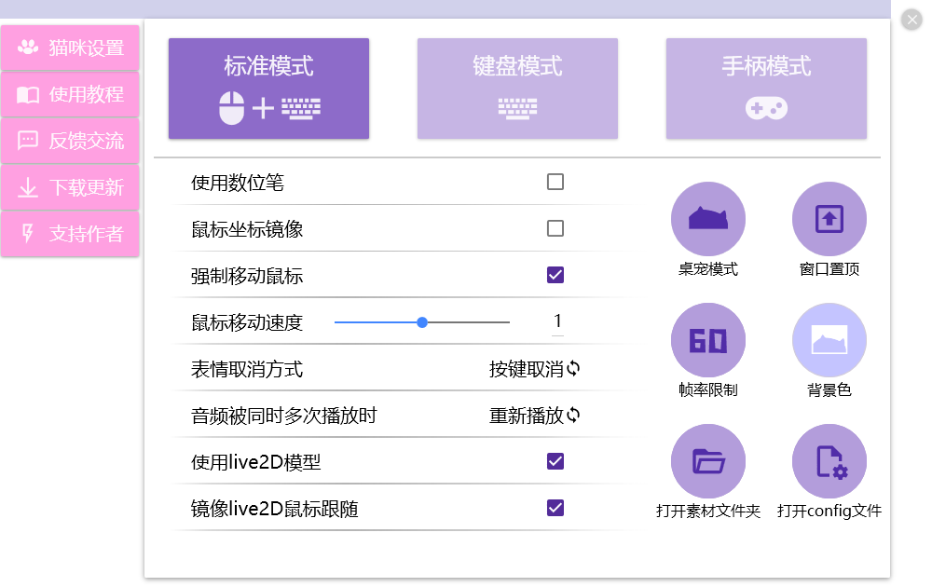Adjust the 鼠标移动速度 slider
This screenshot has width=932, height=587.
click(x=422, y=321)
